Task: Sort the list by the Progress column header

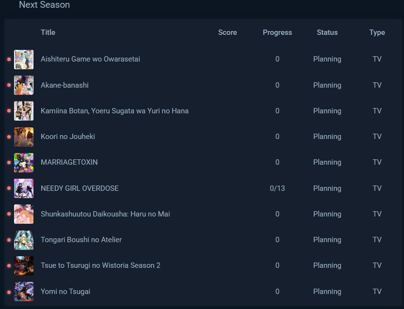Action: pos(277,32)
